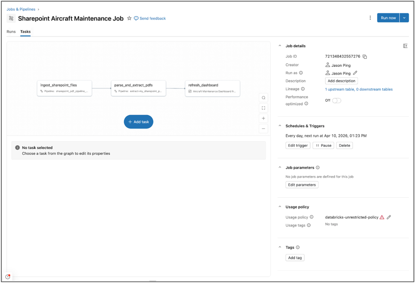Select the parse_and_extract_pdfs task node

click(138, 88)
